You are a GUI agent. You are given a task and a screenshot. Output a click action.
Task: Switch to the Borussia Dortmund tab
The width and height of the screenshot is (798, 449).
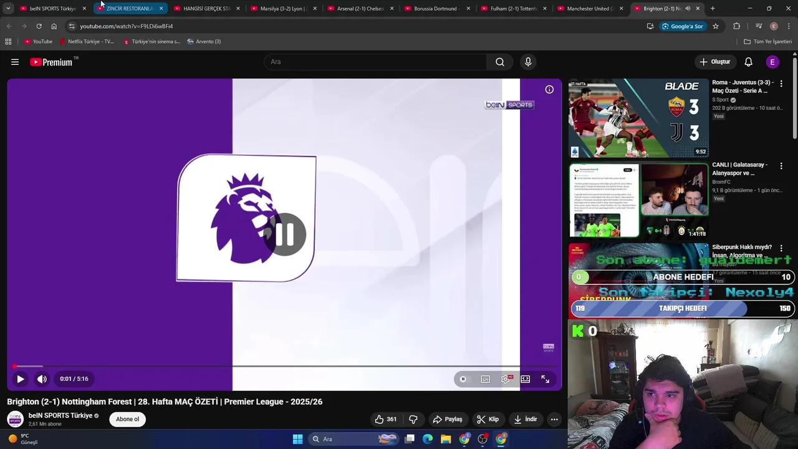coord(436,8)
